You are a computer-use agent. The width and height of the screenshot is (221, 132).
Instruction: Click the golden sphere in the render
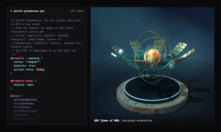point(152,57)
